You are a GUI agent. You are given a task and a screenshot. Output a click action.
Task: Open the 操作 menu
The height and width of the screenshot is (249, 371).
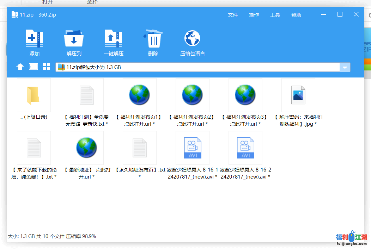pos(254,15)
